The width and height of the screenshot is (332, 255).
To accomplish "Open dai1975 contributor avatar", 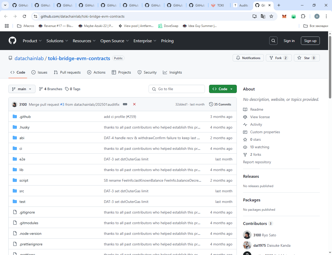I will pos(247,245).
